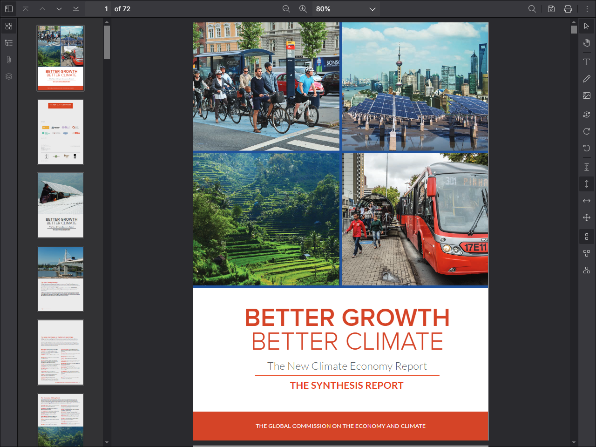Viewport: 596px width, 447px height.
Task: Enable vertical scrolling mode
Action: pyautogui.click(x=587, y=184)
